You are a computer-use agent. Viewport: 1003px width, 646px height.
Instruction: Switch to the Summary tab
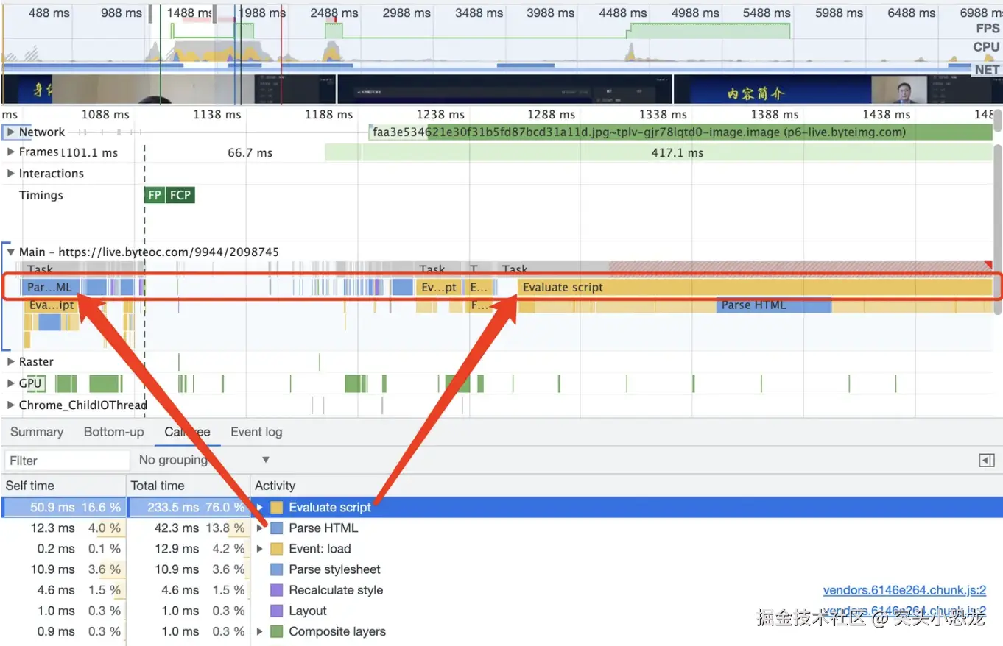(37, 432)
